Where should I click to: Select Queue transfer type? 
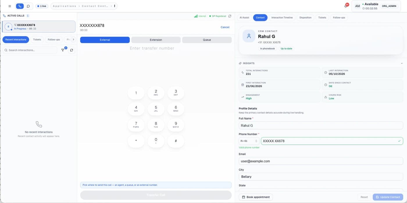click(x=207, y=40)
